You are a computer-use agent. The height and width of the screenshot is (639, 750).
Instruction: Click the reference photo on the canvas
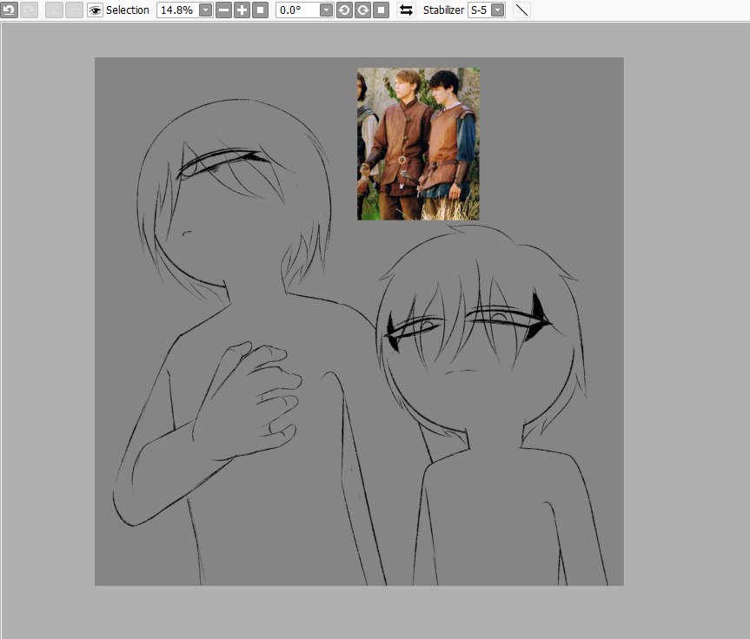[x=418, y=144]
